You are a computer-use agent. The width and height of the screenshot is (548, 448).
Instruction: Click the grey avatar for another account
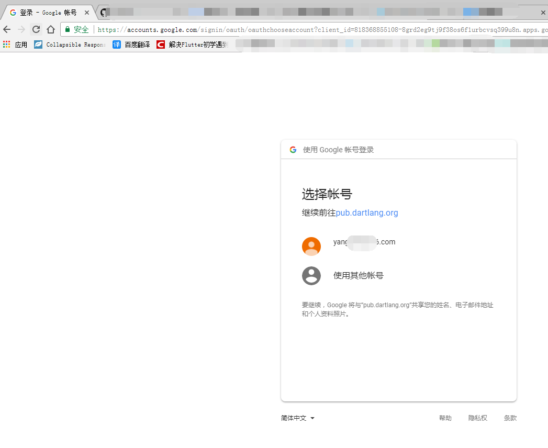click(x=311, y=276)
